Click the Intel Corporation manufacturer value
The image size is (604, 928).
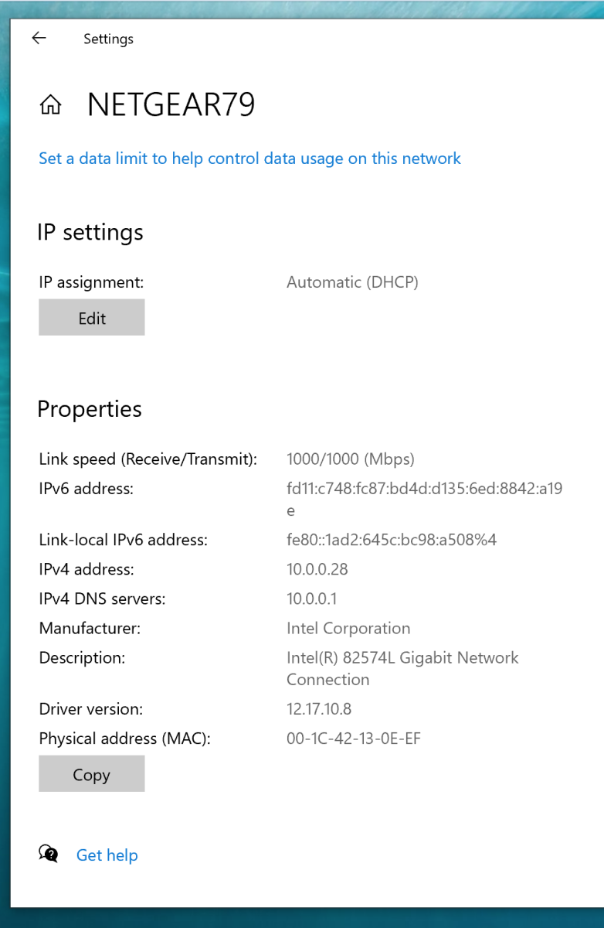(x=348, y=628)
